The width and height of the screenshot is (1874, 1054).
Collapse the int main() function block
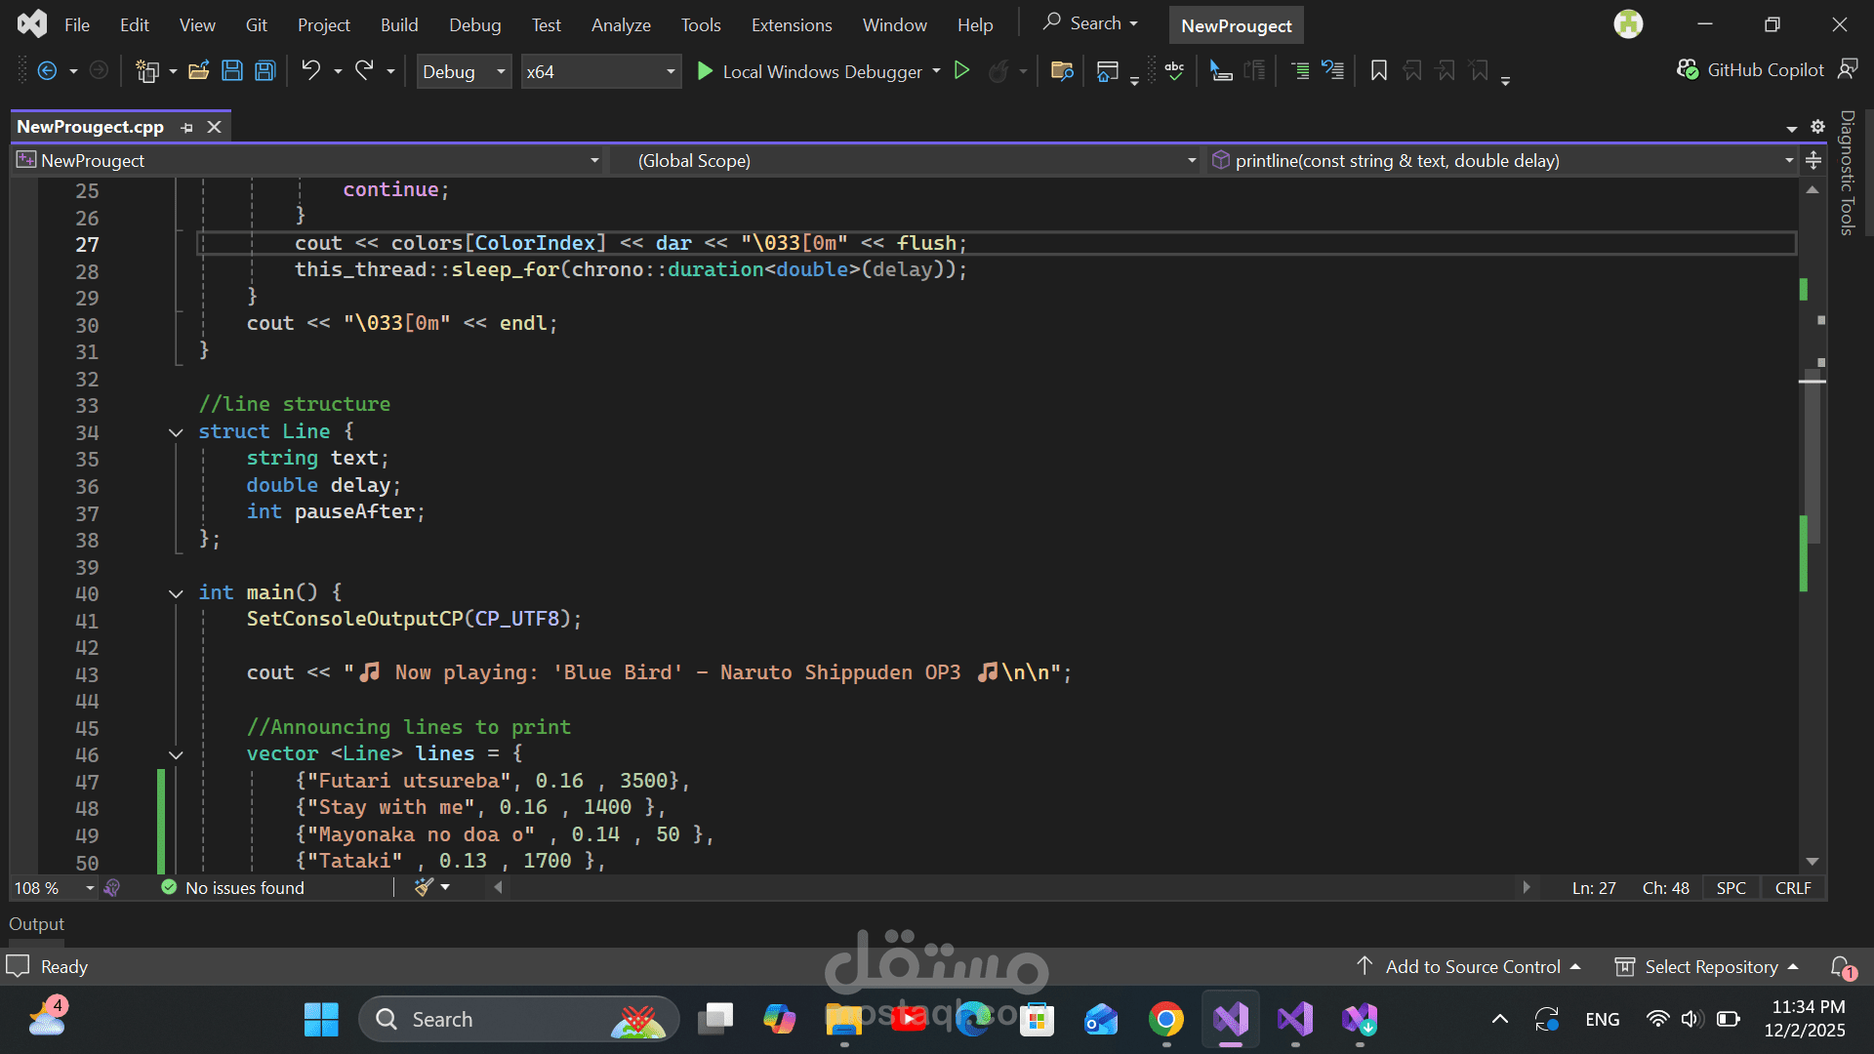point(176,593)
